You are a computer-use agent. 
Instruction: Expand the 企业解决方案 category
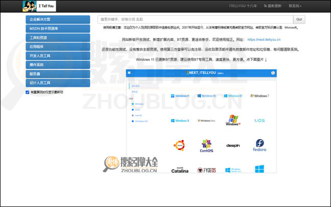(x=58, y=19)
